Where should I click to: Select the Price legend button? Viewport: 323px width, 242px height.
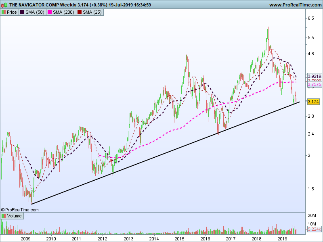click(9, 13)
